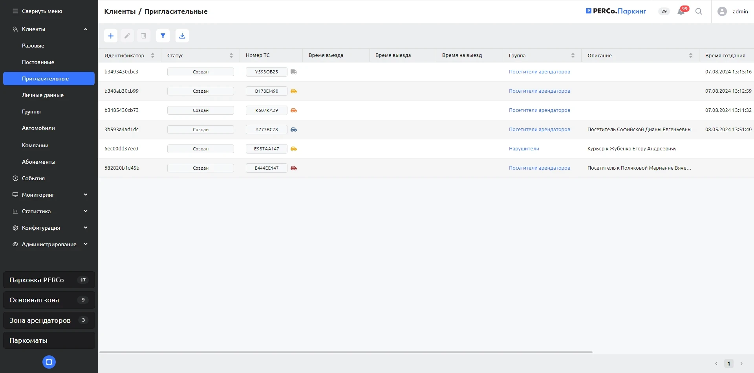Toggle sorting on the Группа column
Screen dimensions: 754x373
(573, 55)
